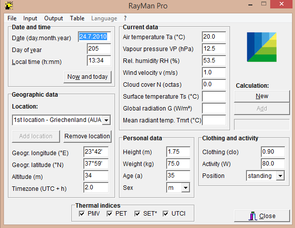Open the Sex dropdown
Image resolution: width=295 pixels, height=228 pixels.
point(185,187)
